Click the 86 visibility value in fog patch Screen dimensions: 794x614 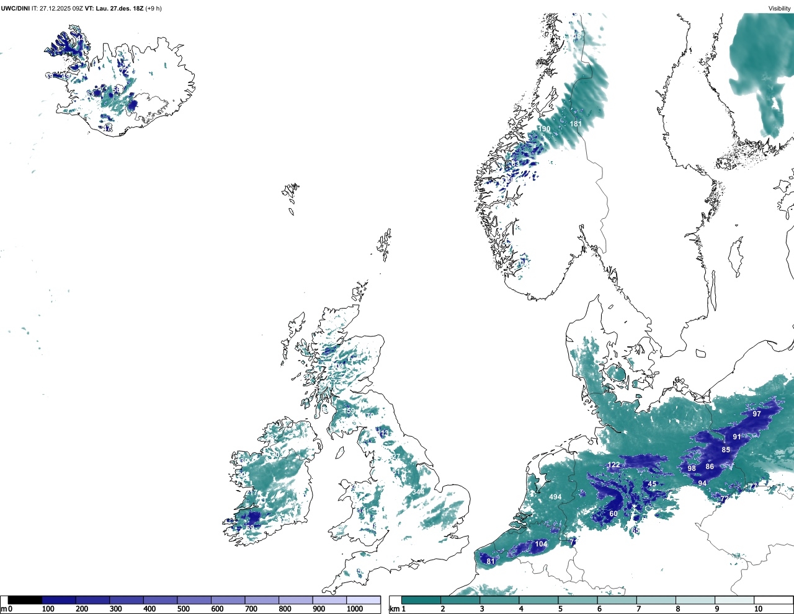pos(710,467)
